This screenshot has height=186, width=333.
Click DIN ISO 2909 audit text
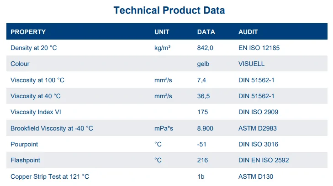coord(258,112)
